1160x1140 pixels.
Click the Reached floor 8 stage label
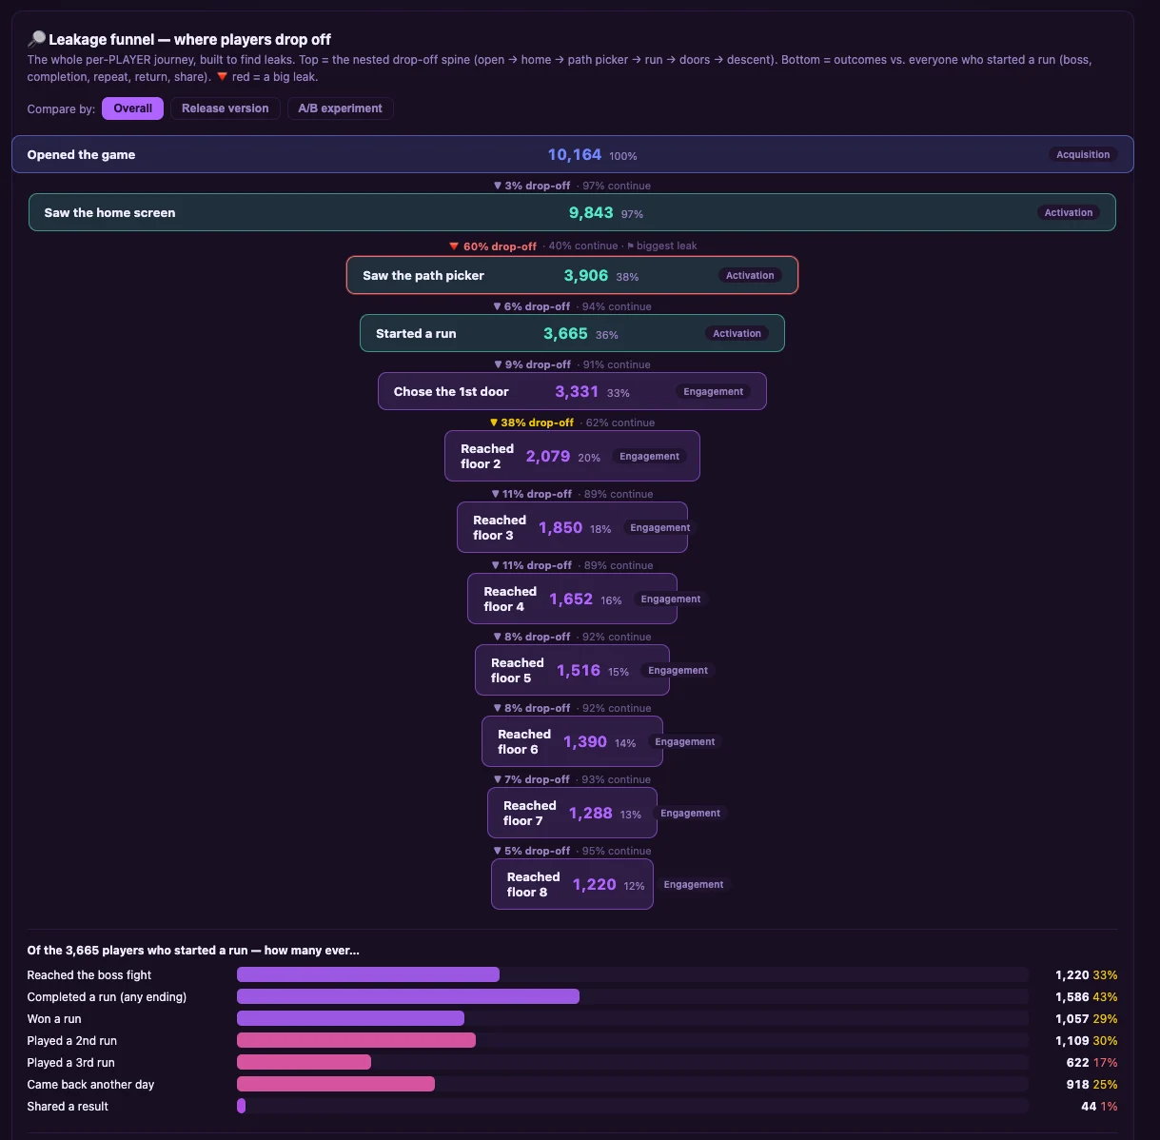(533, 884)
